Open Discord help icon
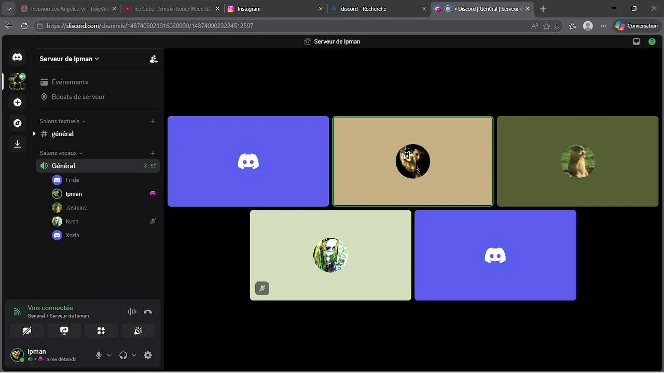 pyautogui.click(x=652, y=41)
